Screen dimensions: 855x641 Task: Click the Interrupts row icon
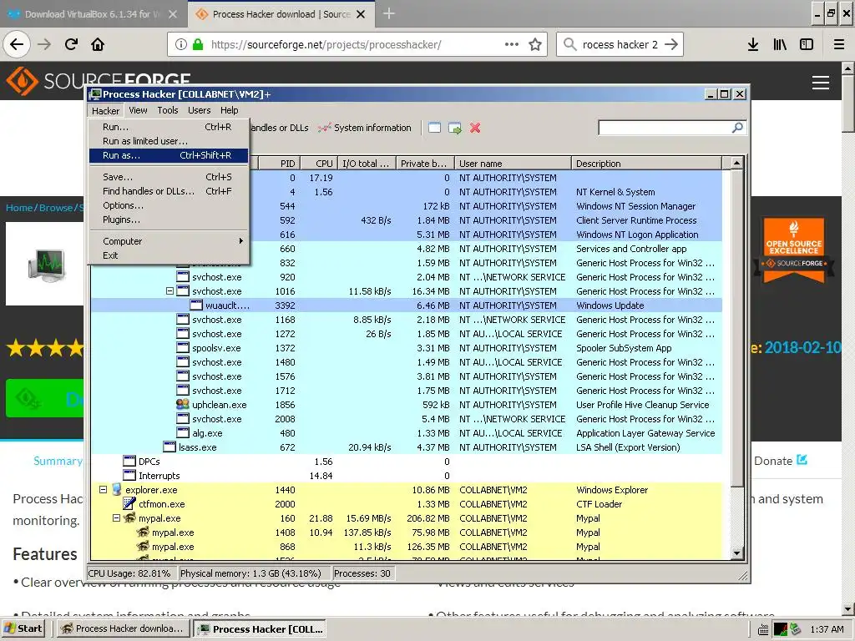pos(129,475)
